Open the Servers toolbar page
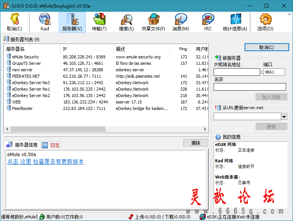 tap(72, 22)
